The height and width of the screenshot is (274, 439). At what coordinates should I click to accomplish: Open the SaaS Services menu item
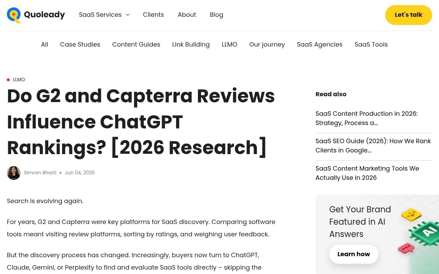tap(100, 15)
